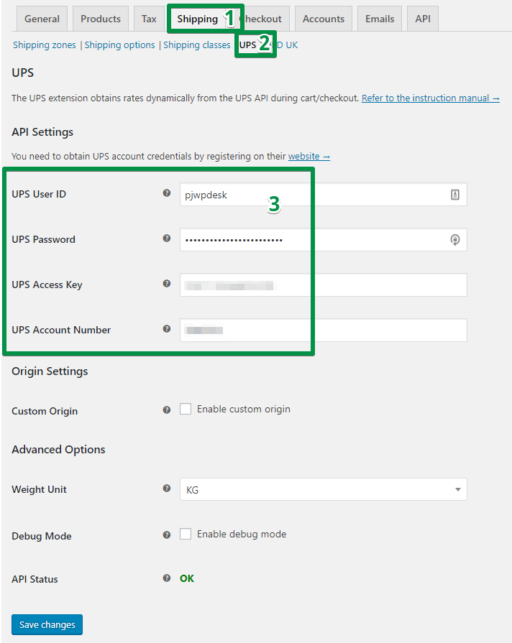Show help tooltip for UPS Access Key
Image resolution: width=512 pixels, height=643 pixels.
click(167, 283)
